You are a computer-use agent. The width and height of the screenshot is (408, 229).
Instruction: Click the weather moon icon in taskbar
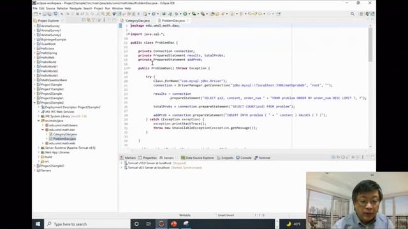pos(289,224)
